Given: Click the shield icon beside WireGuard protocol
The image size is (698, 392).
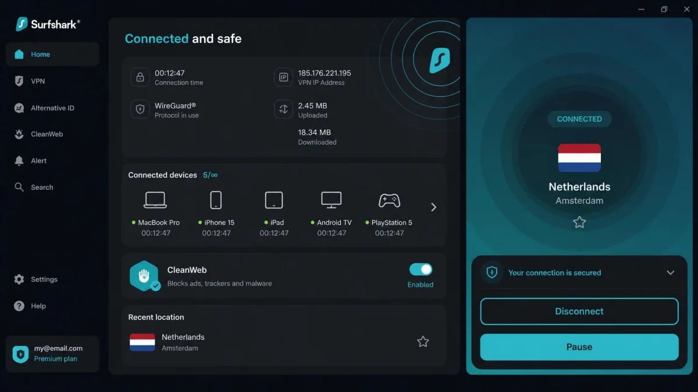Looking at the screenshot, I should point(140,109).
